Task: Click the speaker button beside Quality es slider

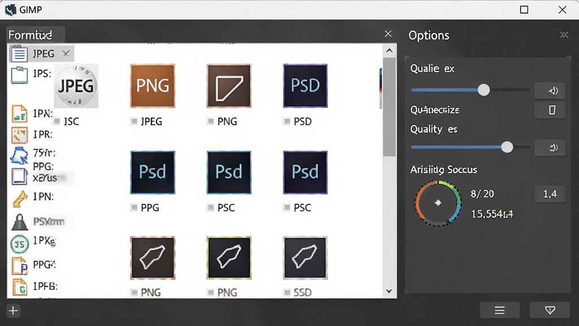Action: tap(550, 148)
